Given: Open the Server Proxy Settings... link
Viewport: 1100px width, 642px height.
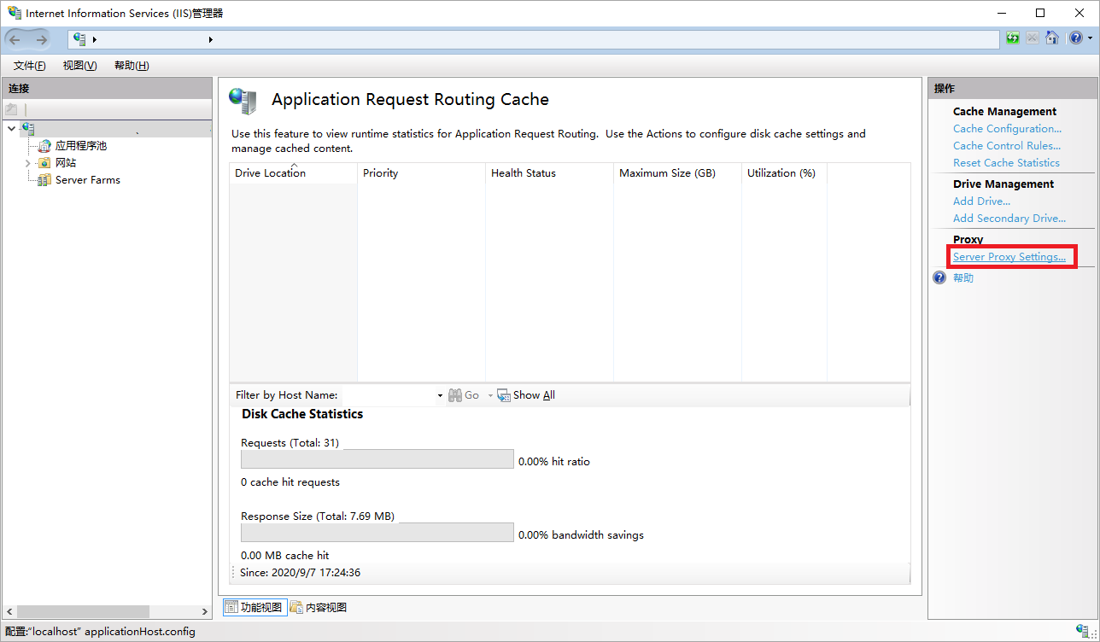Looking at the screenshot, I should [x=1009, y=257].
